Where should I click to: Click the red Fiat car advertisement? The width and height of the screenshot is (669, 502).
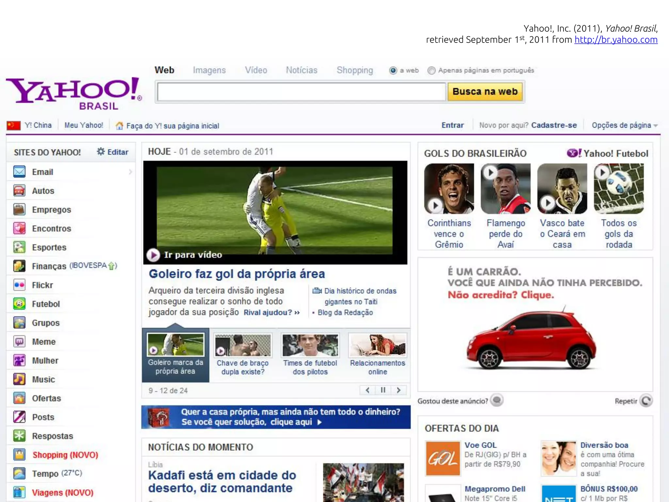[x=535, y=324]
